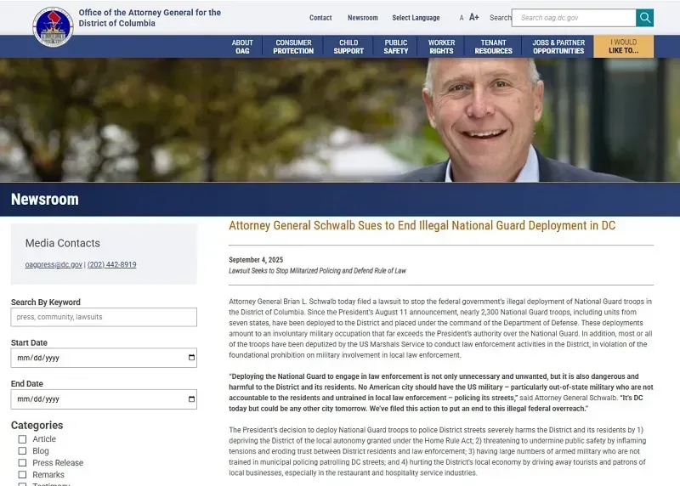This screenshot has height=486, width=680.
Task: Click the article headline about National Guard Deployment
Action: pos(422,225)
